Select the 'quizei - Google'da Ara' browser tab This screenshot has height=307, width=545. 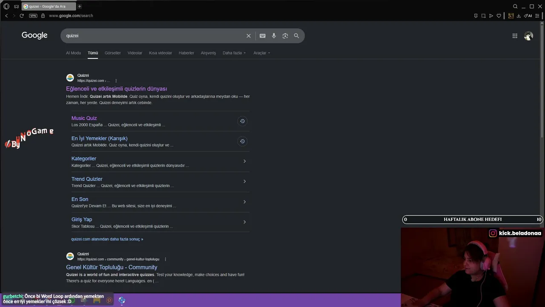point(49,6)
